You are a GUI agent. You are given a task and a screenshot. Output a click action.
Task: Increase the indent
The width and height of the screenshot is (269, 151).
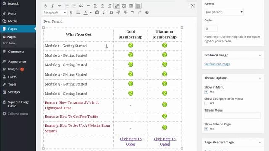pyautogui.click(x=126, y=13)
